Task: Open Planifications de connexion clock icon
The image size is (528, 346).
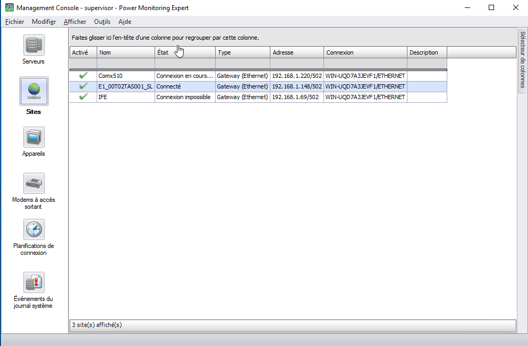Action: 33,229
